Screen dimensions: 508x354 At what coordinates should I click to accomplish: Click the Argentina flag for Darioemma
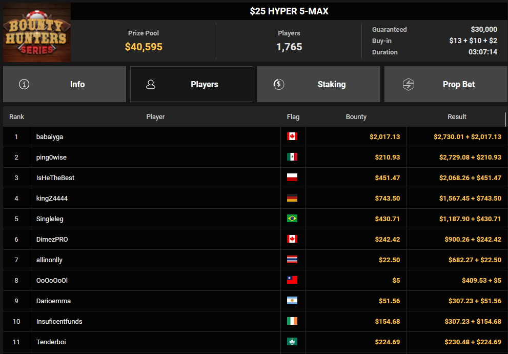click(292, 301)
